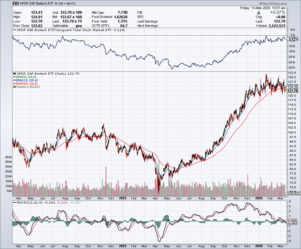Click the candlestick icon beside the Daily legend
Viewport: 301px width, 249px height.
14,73
